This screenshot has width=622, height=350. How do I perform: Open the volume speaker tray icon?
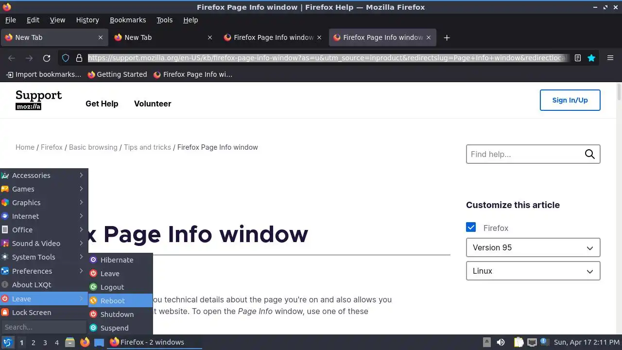pyautogui.click(x=501, y=342)
